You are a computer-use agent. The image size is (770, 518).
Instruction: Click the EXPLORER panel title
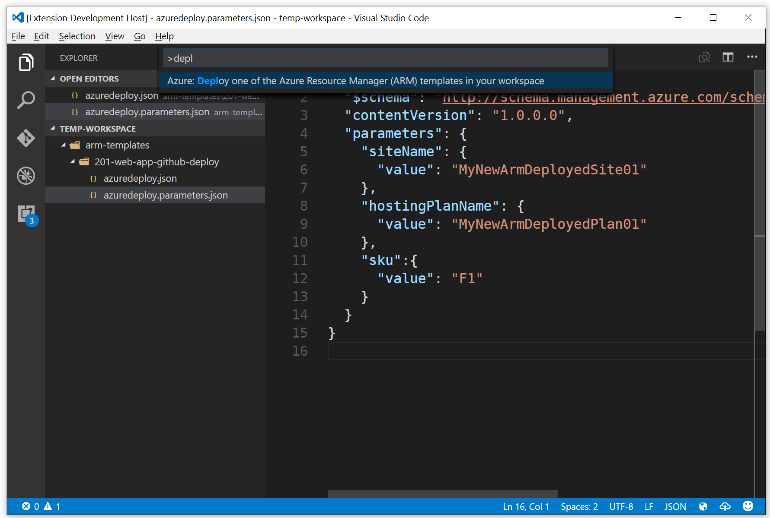[79, 58]
